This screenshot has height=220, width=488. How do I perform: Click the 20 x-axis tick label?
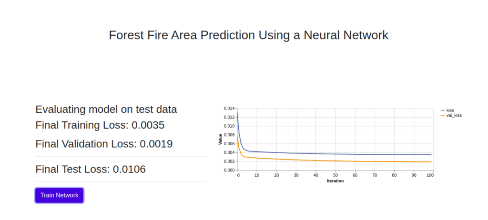pos(276,176)
